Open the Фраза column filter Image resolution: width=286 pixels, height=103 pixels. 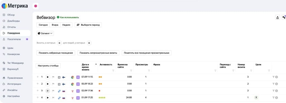215,71
